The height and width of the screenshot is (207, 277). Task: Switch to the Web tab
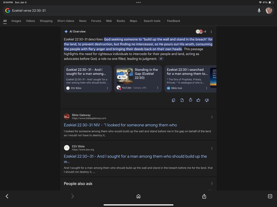tap(109, 21)
